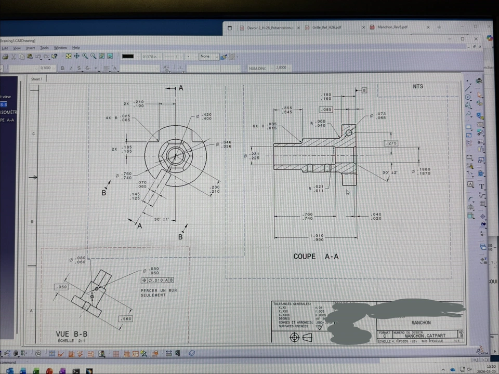Open the line thickness 0.1378 in dropdown
This screenshot has height=374, width=499.
click(151, 57)
